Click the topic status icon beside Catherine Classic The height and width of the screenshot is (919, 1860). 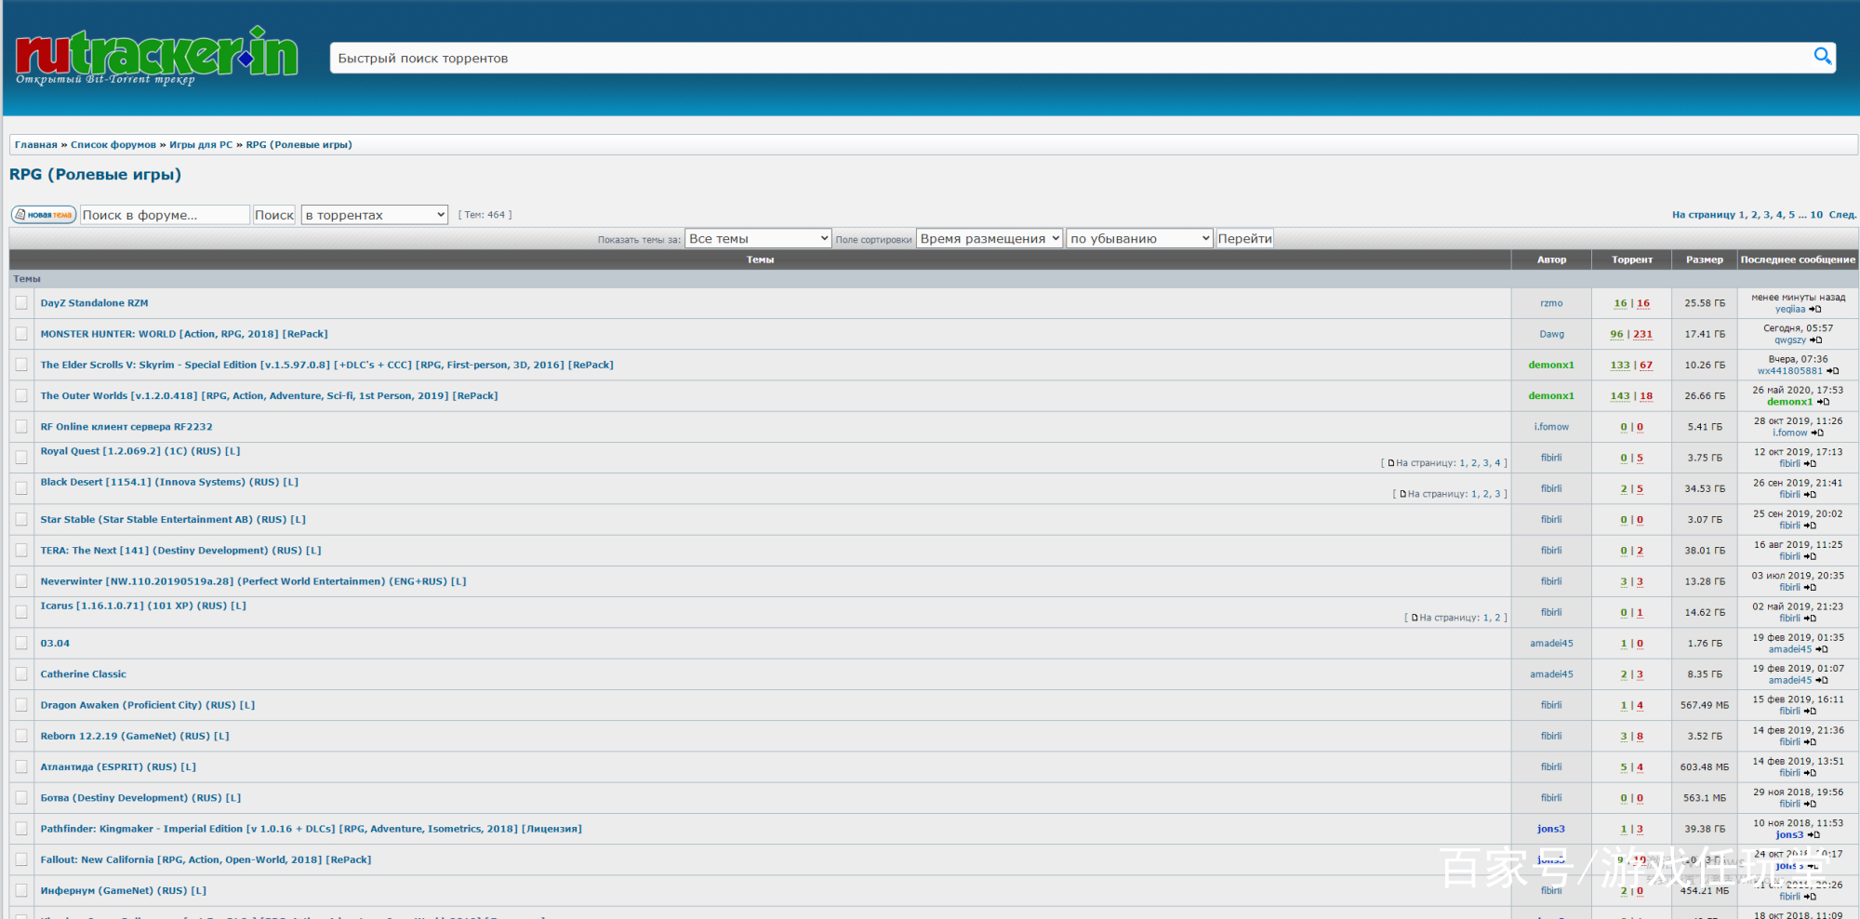21,674
